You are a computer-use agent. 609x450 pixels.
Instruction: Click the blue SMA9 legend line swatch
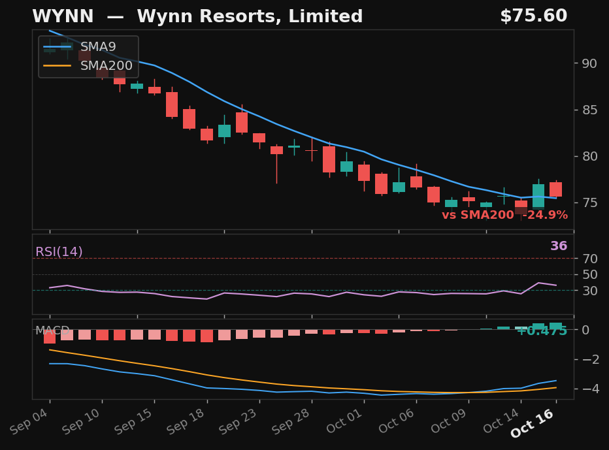click(x=58, y=47)
